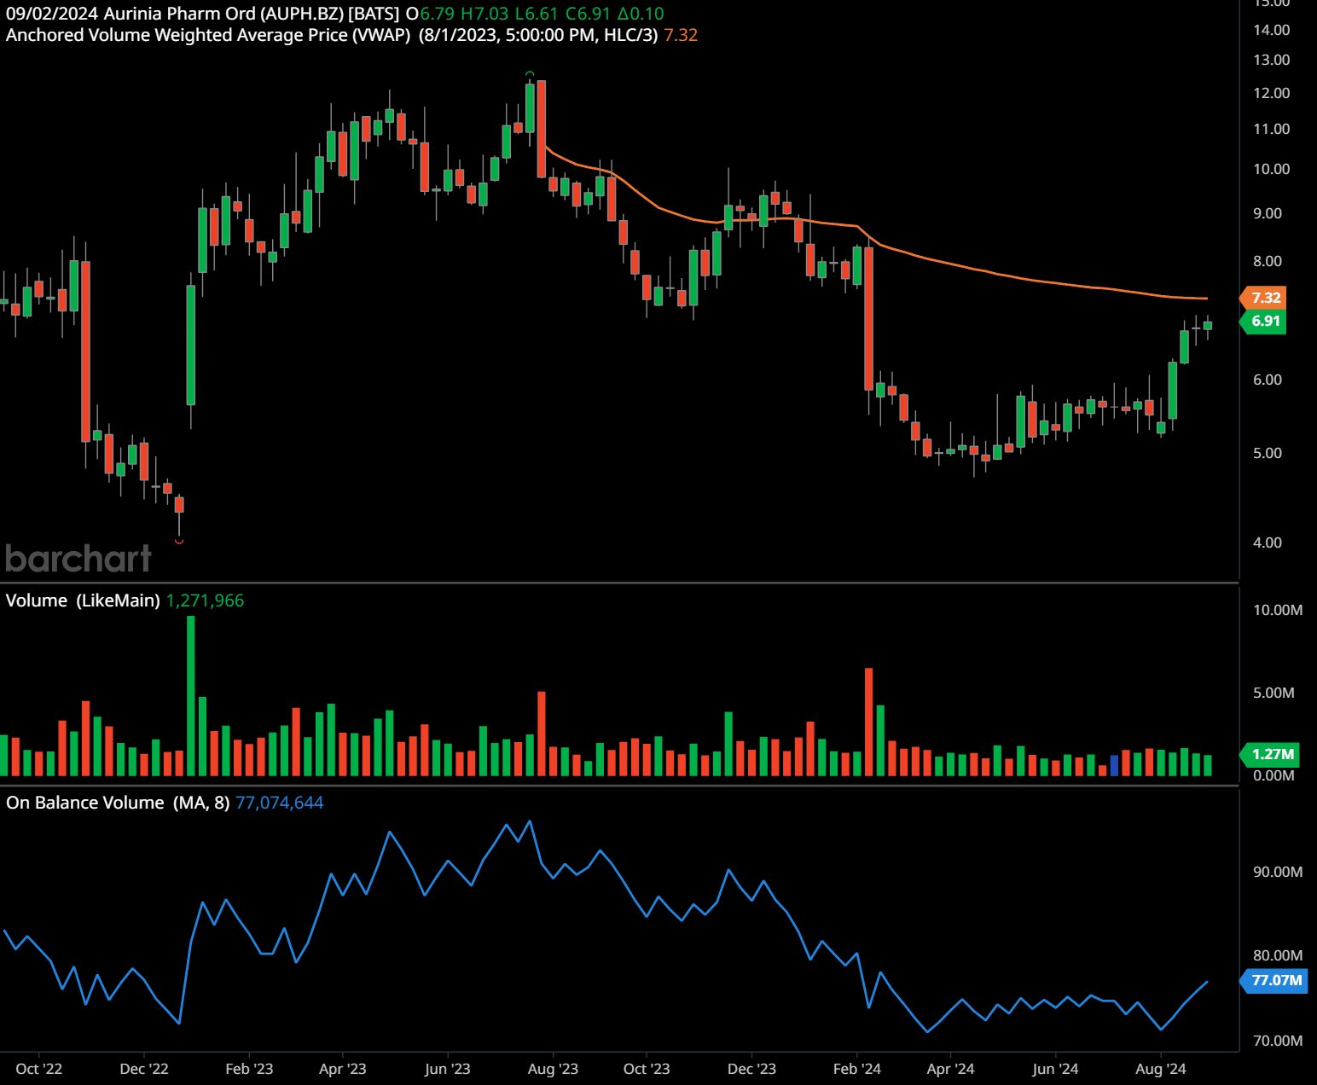Click the Oct '22 date axis label

[x=39, y=1069]
